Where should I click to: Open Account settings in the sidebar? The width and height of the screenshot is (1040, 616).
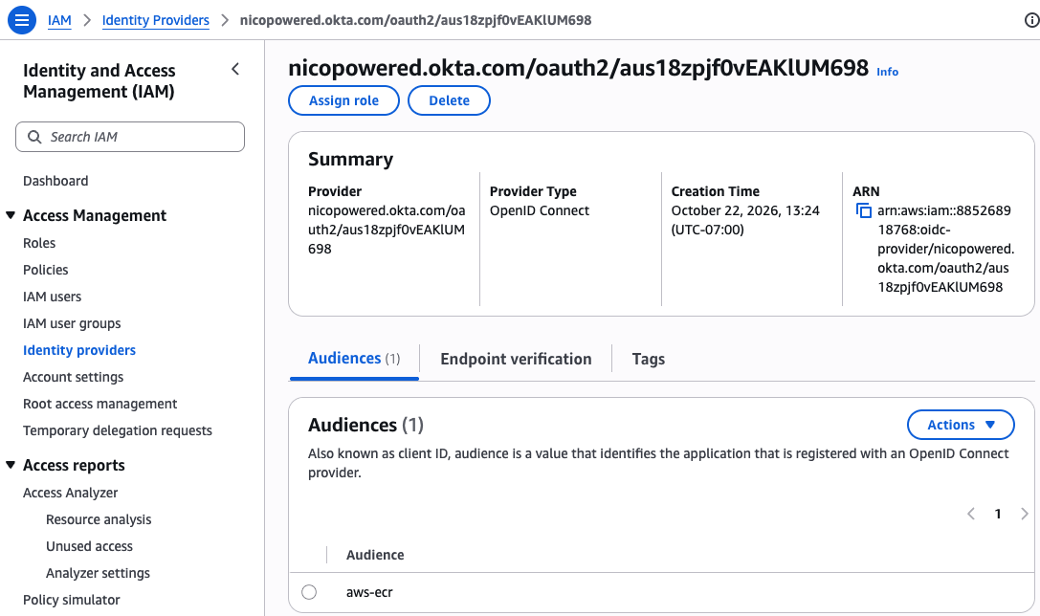click(x=73, y=377)
